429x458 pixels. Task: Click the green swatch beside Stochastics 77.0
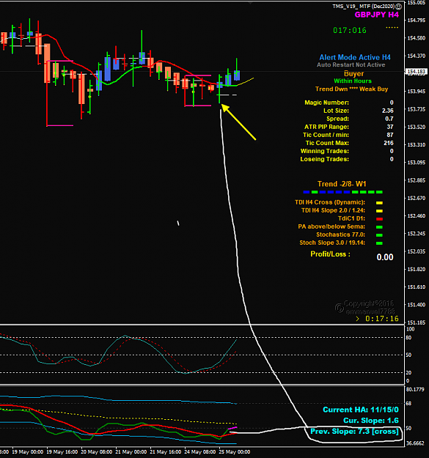[379, 235]
